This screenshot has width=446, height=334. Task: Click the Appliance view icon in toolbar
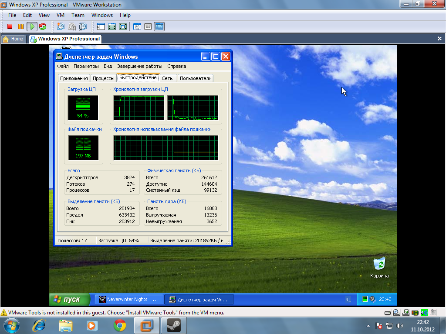point(148,27)
